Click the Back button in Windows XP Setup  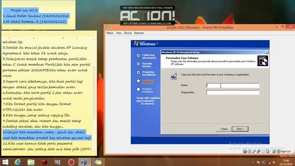(224, 129)
